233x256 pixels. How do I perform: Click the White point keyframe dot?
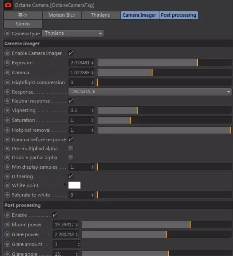pos(7,185)
